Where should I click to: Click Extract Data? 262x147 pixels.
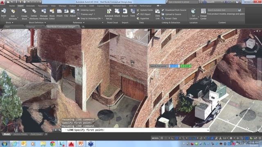(169, 18)
